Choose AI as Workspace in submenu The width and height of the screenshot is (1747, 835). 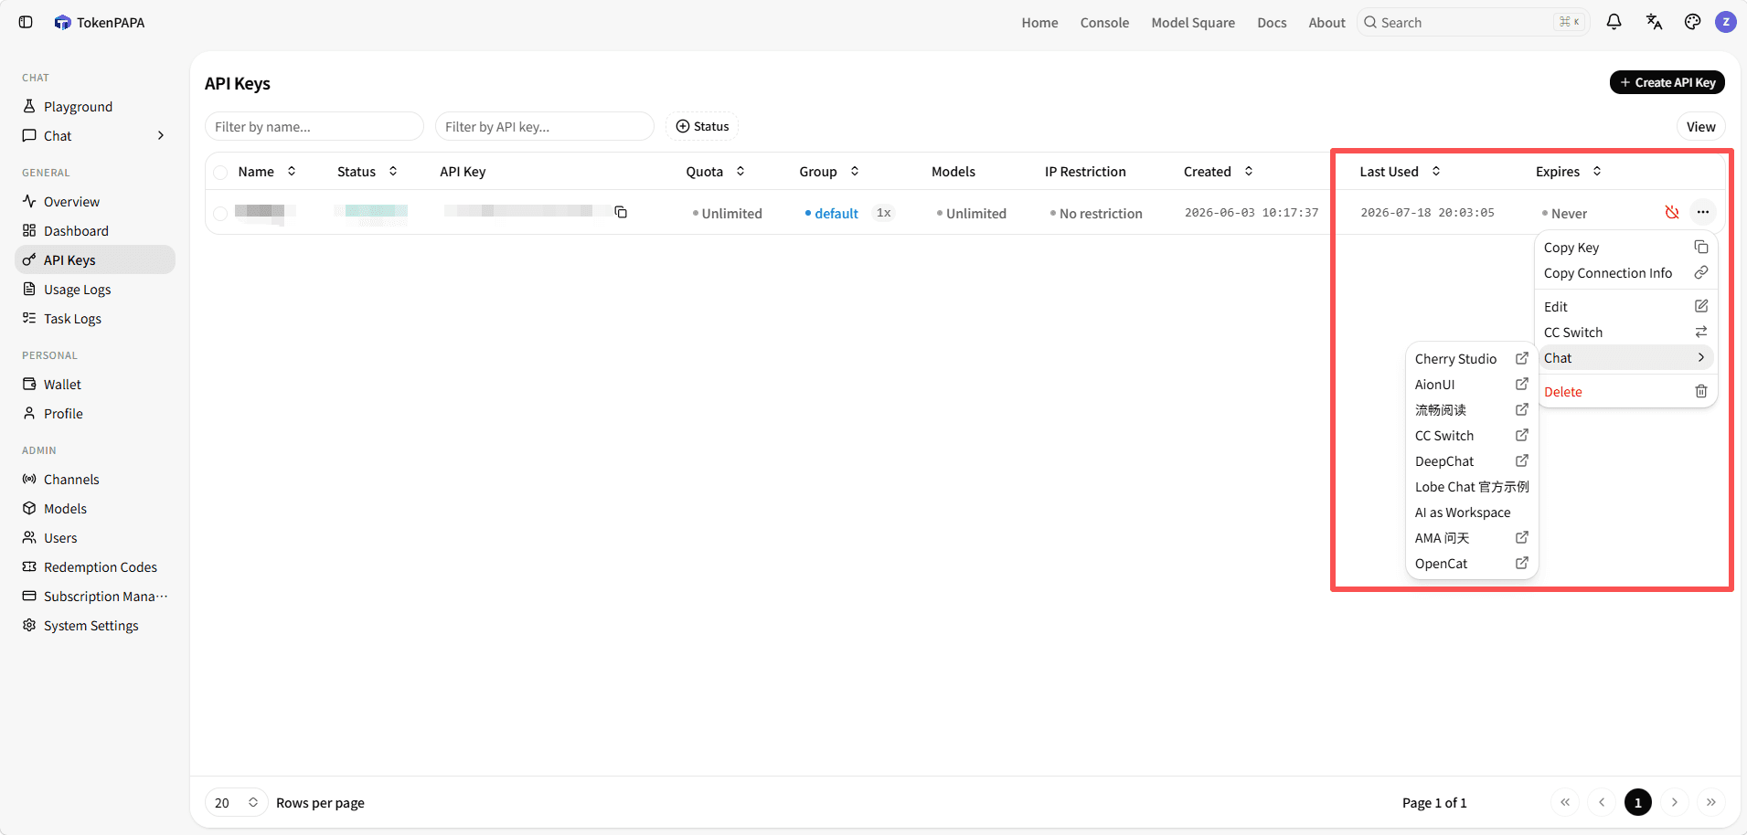pyautogui.click(x=1472, y=512)
